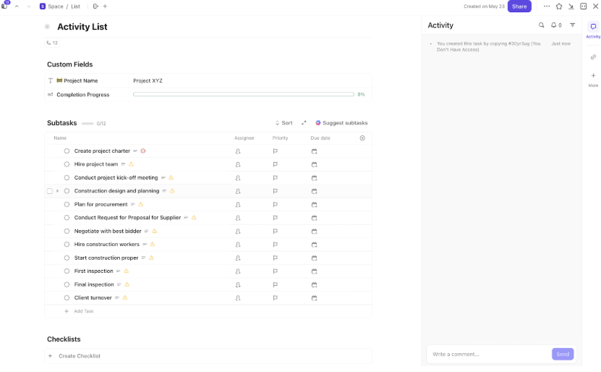
Task: Open the Conduct Request for Proposal for Supplier subtask
Action: (127, 218)
